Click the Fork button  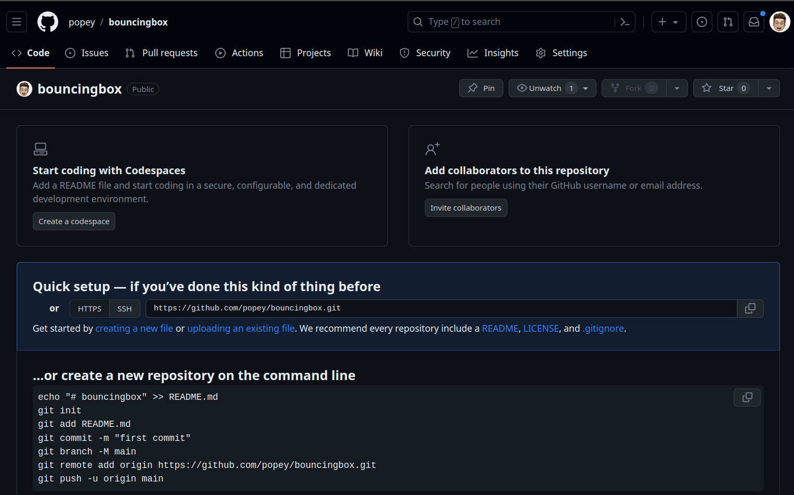[x=634, y=88]
